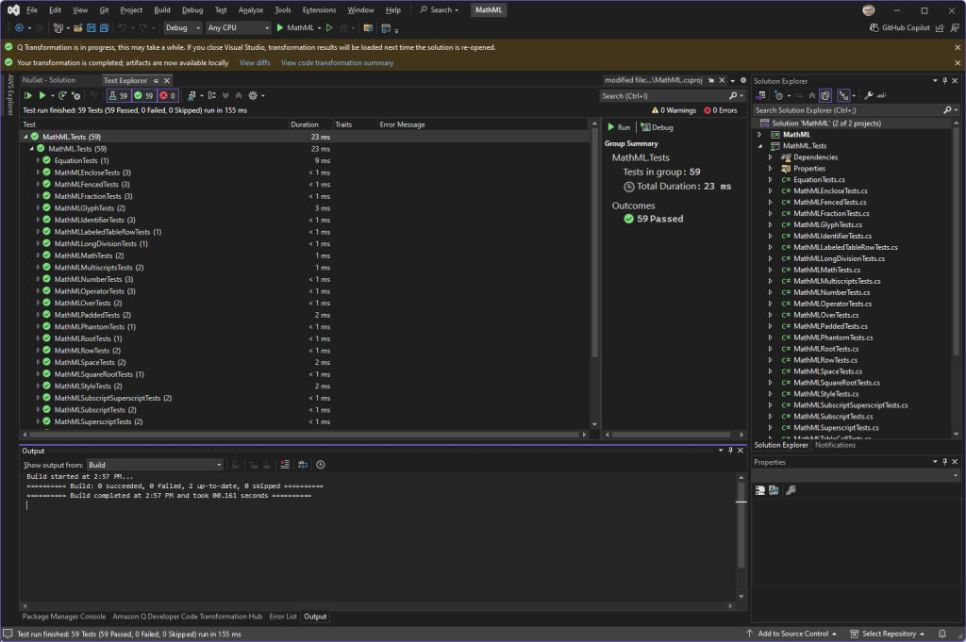Click Save All in the main toolbar
The height and width of the screenshot is (642, 966).
[103, 28]
